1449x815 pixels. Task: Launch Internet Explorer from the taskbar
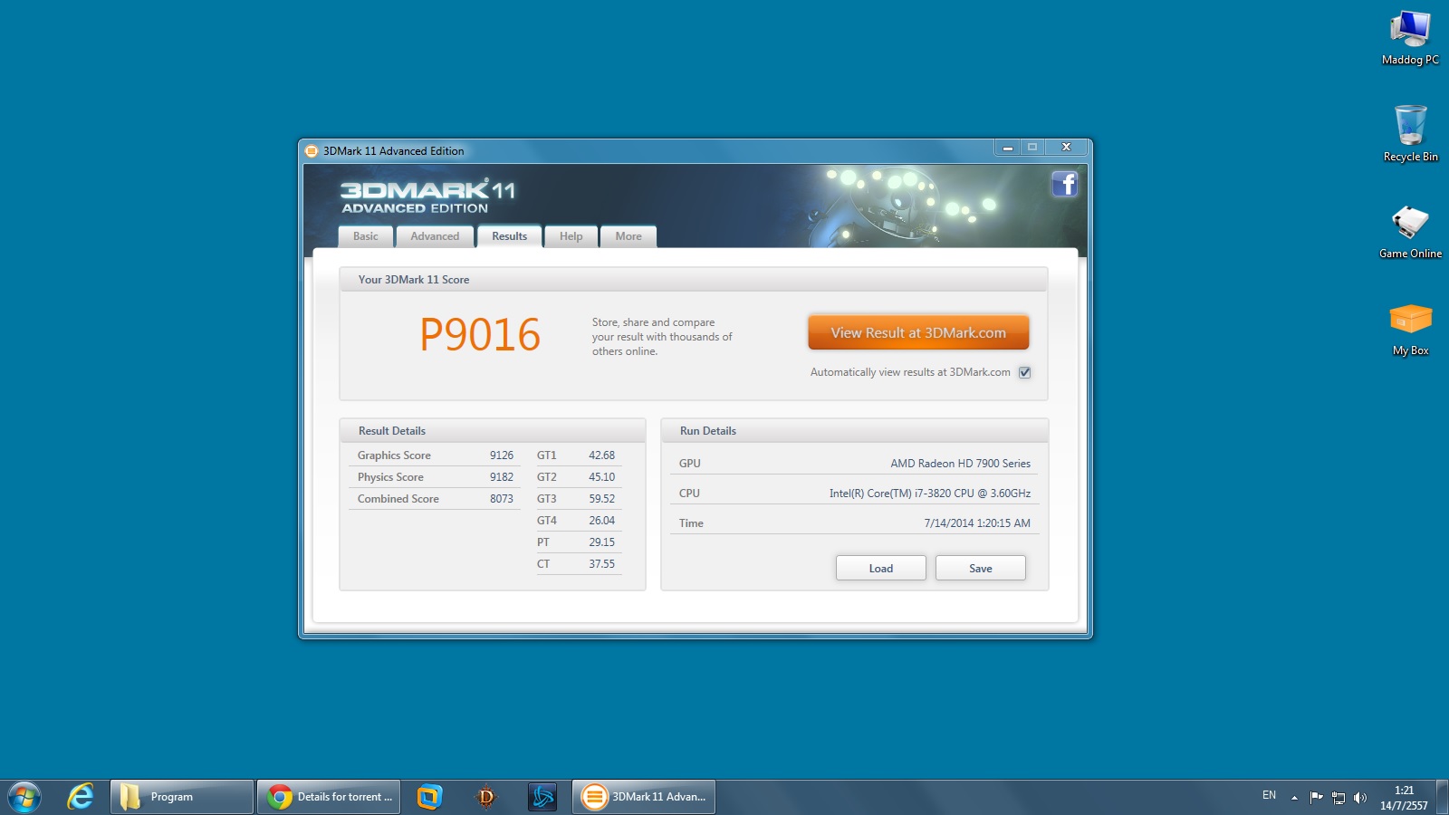click(x=81, y=797)
